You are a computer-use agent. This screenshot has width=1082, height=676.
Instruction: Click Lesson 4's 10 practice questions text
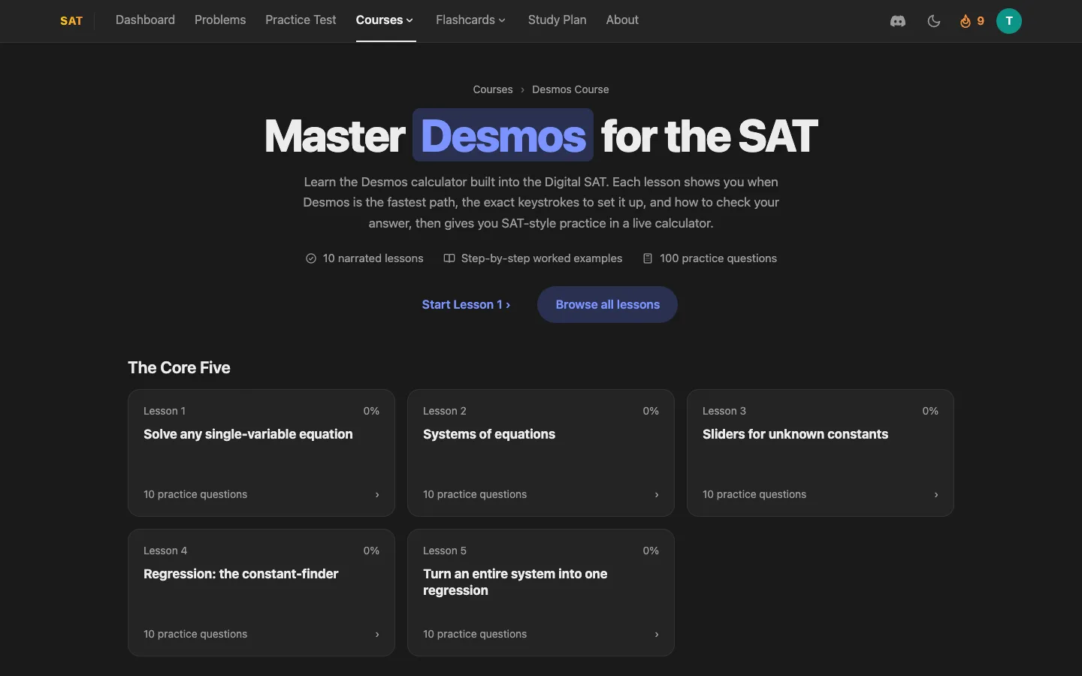(195, 634)
